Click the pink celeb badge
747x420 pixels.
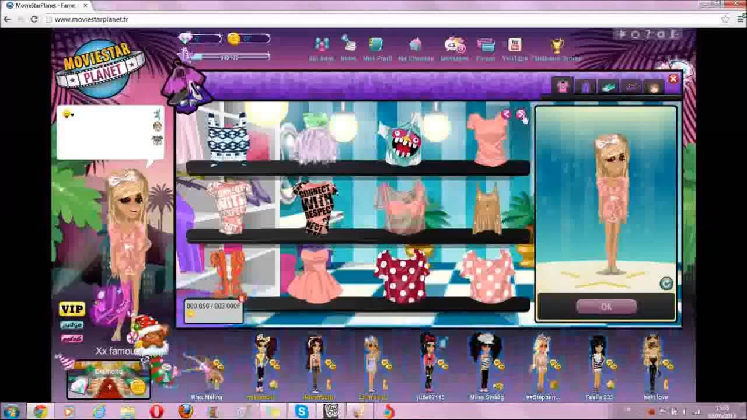click(x=71, y=339)
